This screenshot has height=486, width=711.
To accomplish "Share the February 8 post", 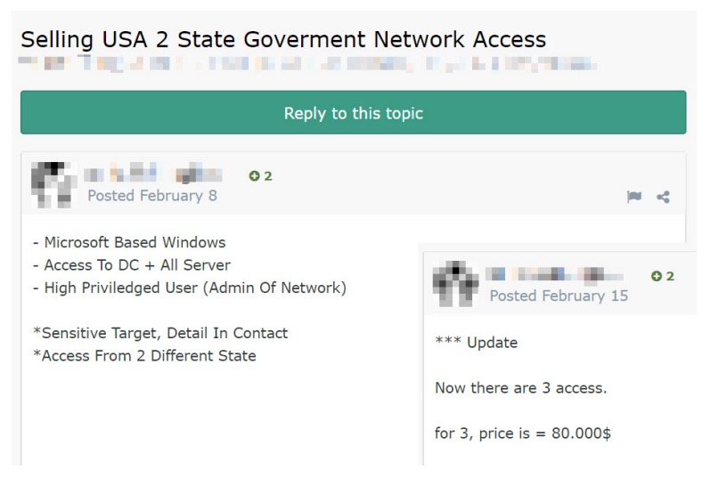I will 663,197.
